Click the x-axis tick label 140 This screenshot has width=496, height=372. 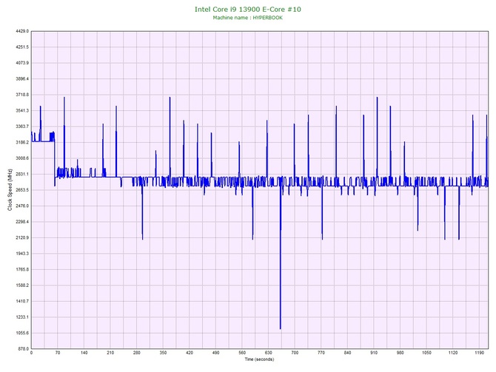coord(84,353)
